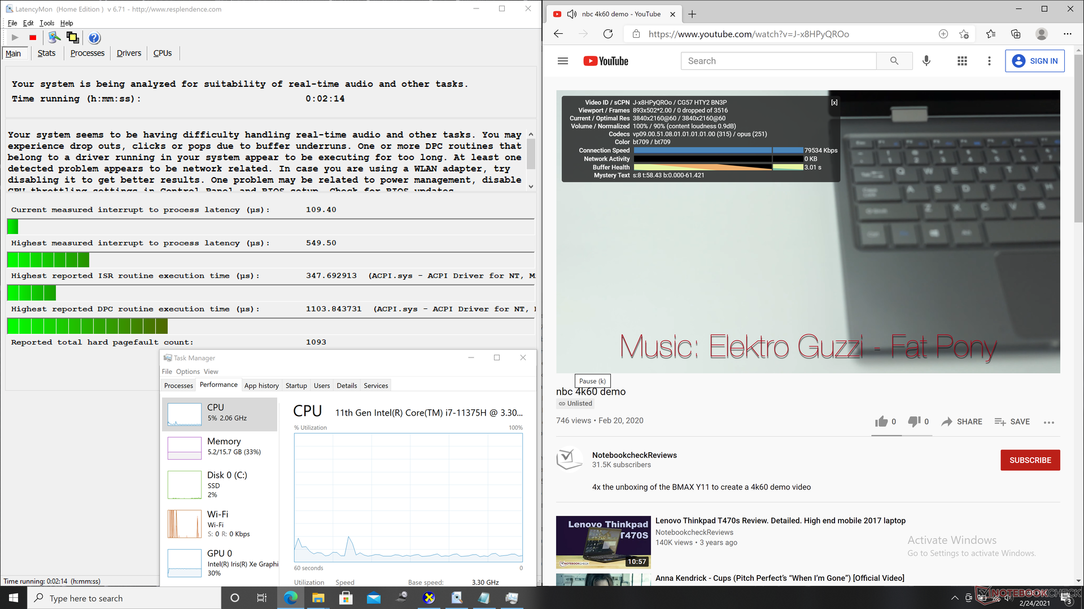Go back in Edge browser
This screenshot has height=609, width=1084.
[558, 34]
